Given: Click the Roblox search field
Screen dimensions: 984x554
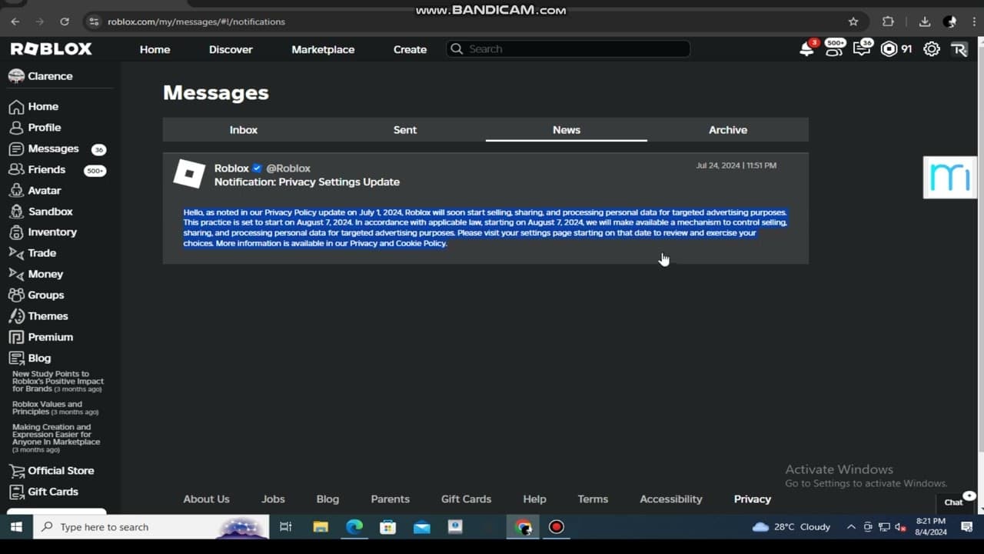Looking at the screenshot, I should point(568,49).
